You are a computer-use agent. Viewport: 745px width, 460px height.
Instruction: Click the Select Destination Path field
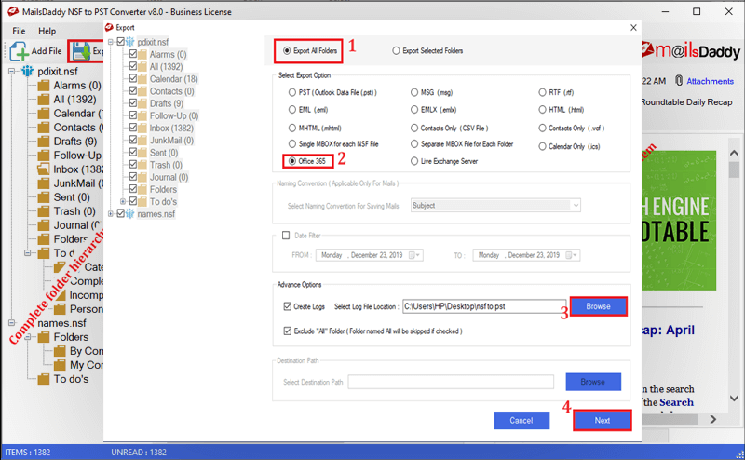tap(451, 382)
